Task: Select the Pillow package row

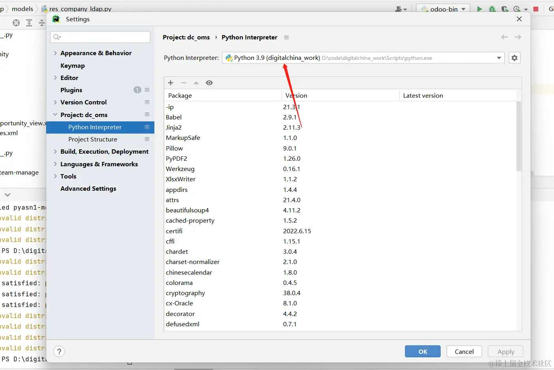Action: tap(340, 148)
